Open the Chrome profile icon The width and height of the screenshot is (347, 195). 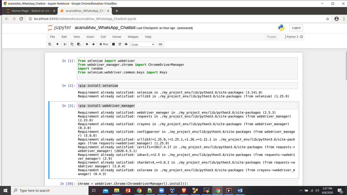point(336,19)
